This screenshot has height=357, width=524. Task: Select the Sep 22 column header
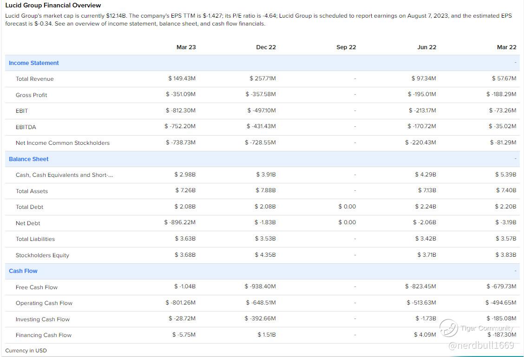coord(346,47)
